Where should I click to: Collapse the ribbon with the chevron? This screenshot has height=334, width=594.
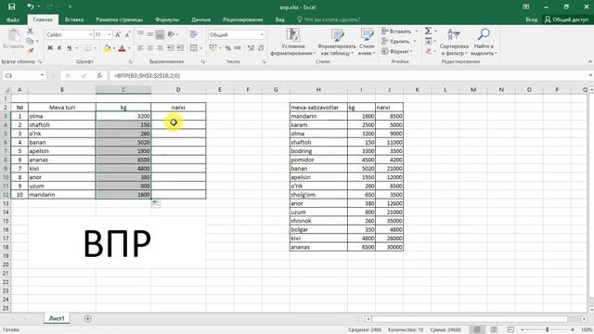pyautogui.click(x=589, y=62)
